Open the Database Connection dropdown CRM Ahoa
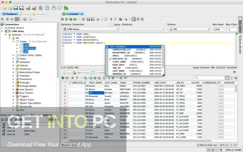The width and height of the screenshot is (243, 152). [x=90, y=29]
